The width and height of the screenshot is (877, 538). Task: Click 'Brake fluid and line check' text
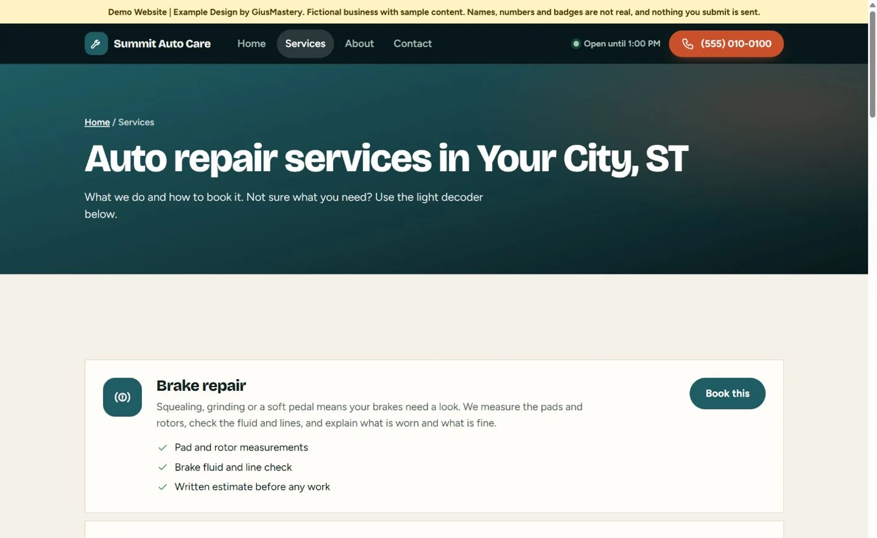pyautogui.click(x=233, y=467)
